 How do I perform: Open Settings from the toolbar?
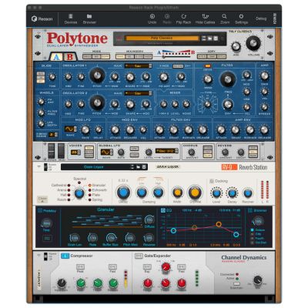click(x=241, y=19)
